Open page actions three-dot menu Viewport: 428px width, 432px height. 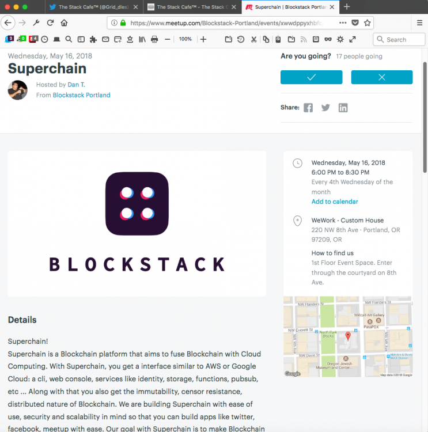pyautogui.click(x=343, y=23)
